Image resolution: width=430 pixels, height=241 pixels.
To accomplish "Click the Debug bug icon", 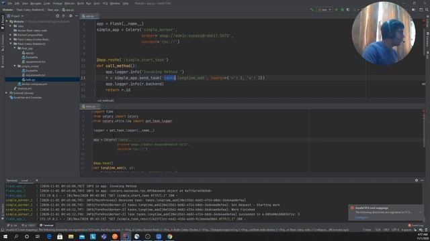I will [342, 9].
